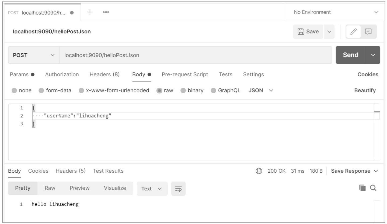Open the Test Results tab

108,171
